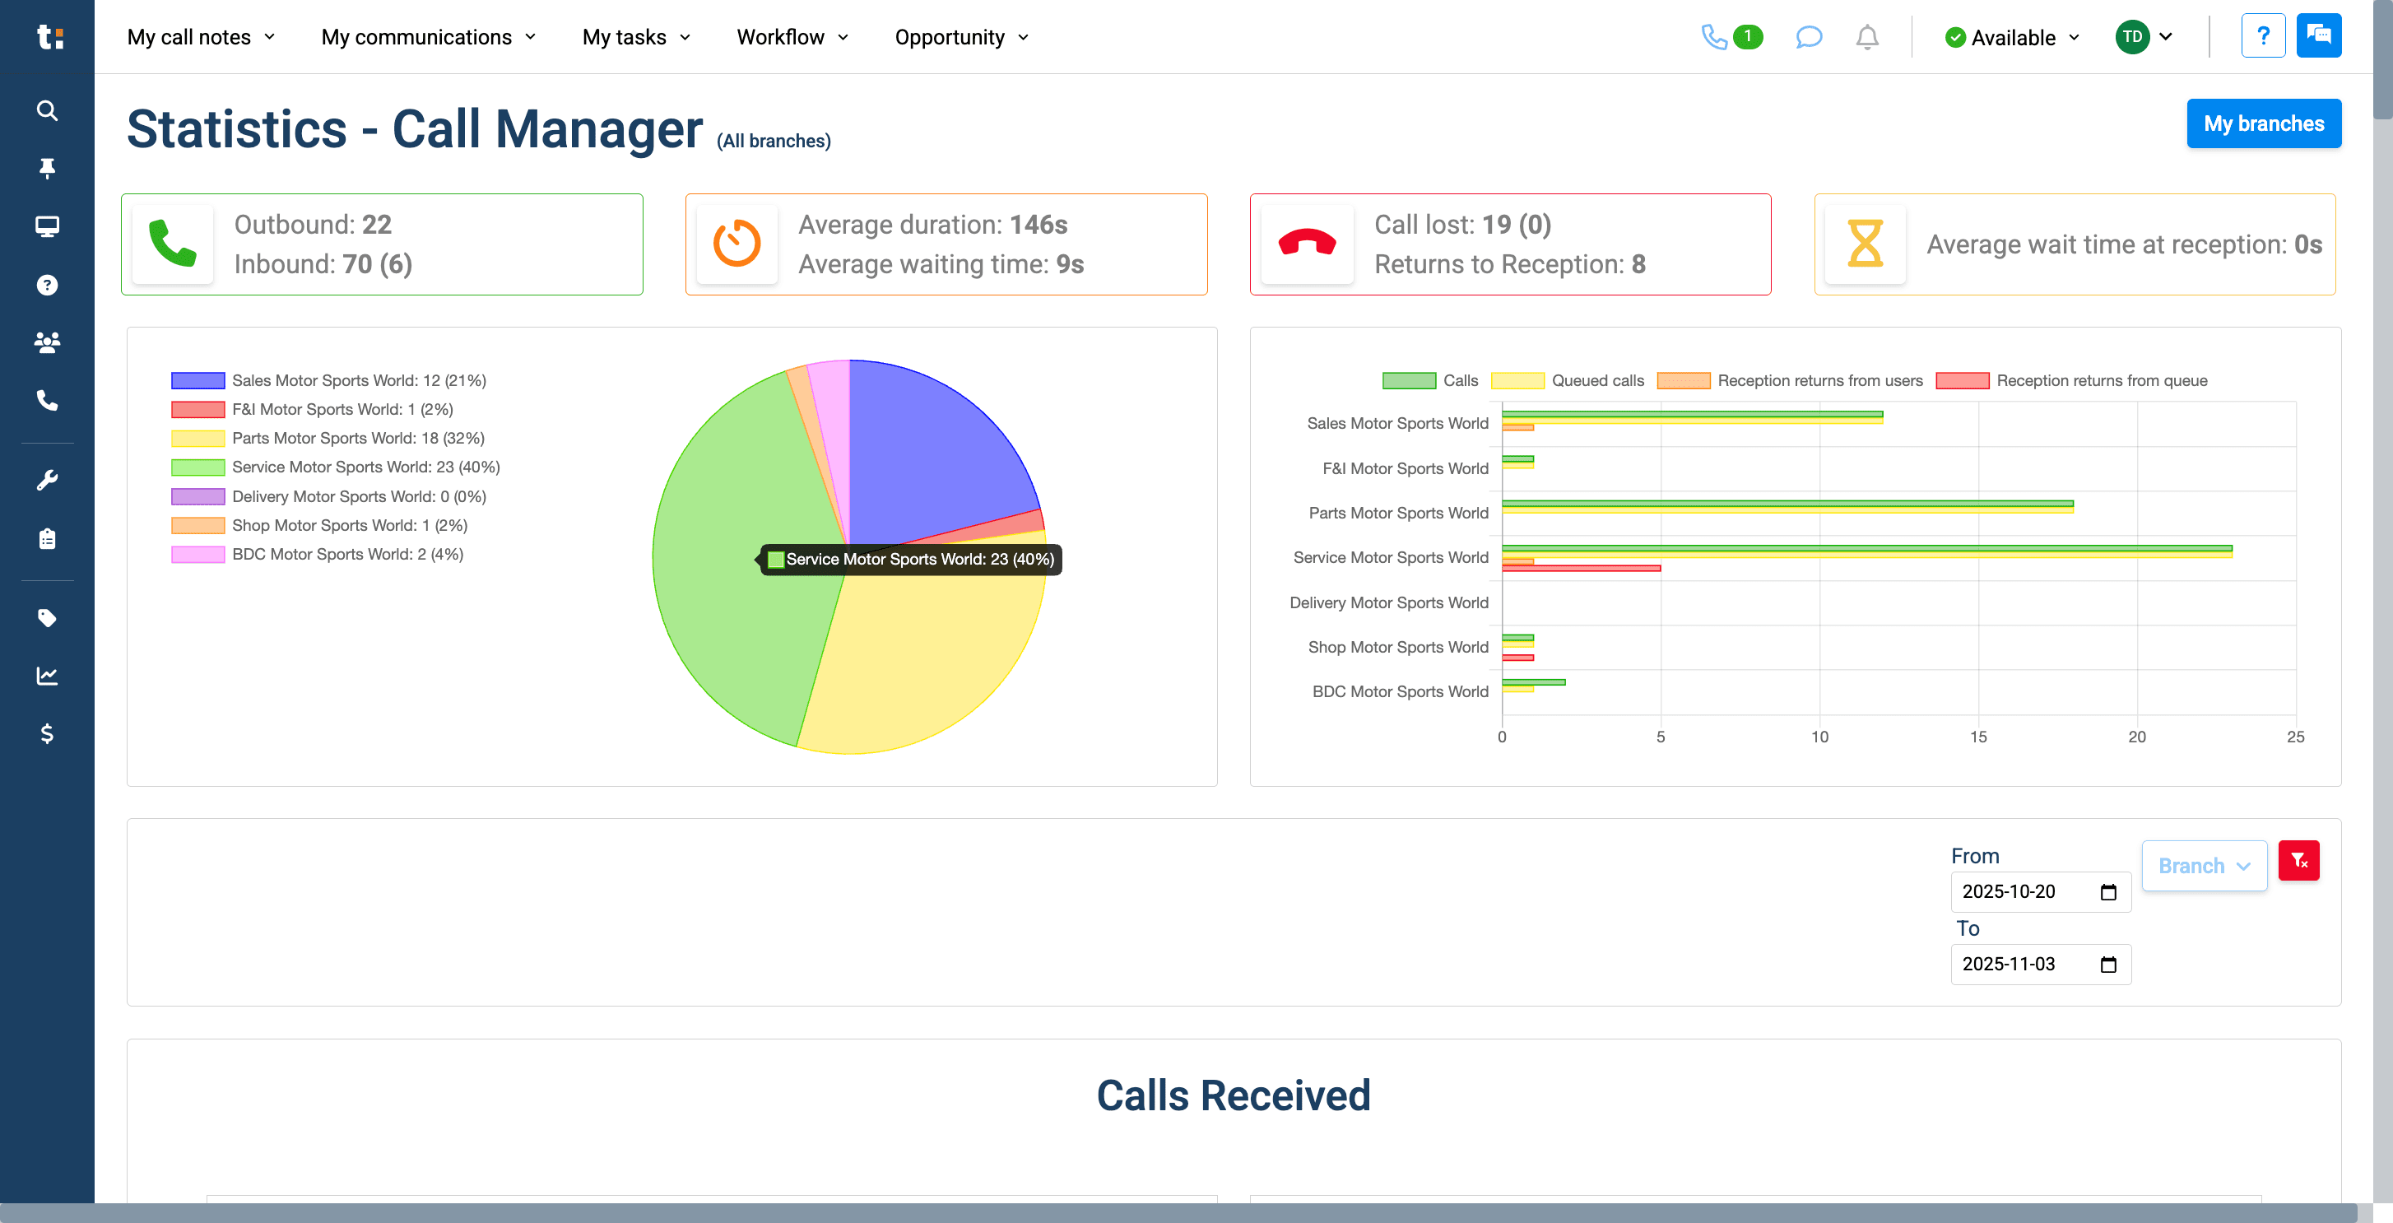Screen dimensions: 2393x1223
Task: Toggle F&I Motor Sports World pie legend
Action: click(x=312, y=409)
